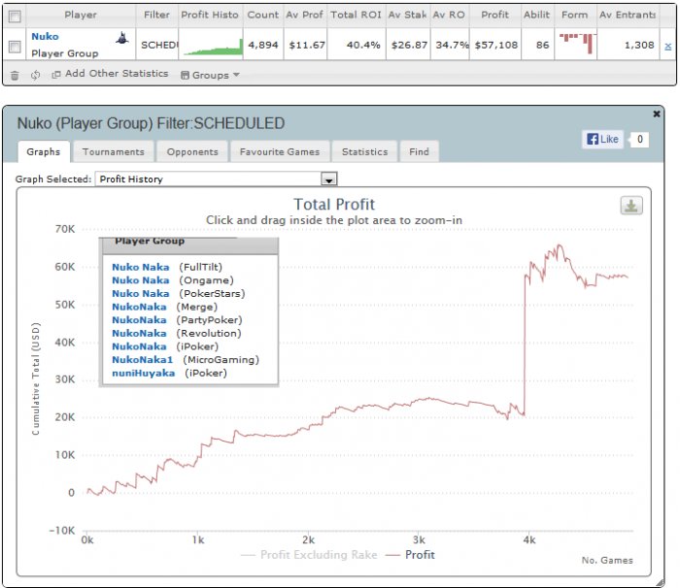The image size is (680, 588).
Task: Toggle the Profit legend series
Action: 410,555
